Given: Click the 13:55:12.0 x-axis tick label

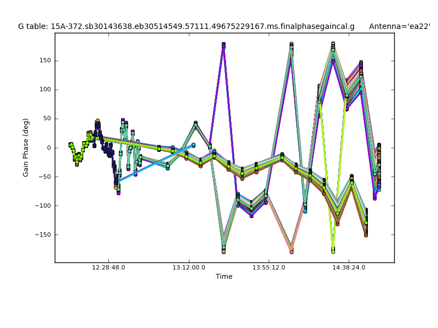Looking at the screenshot, I should [x=269, y=268].
